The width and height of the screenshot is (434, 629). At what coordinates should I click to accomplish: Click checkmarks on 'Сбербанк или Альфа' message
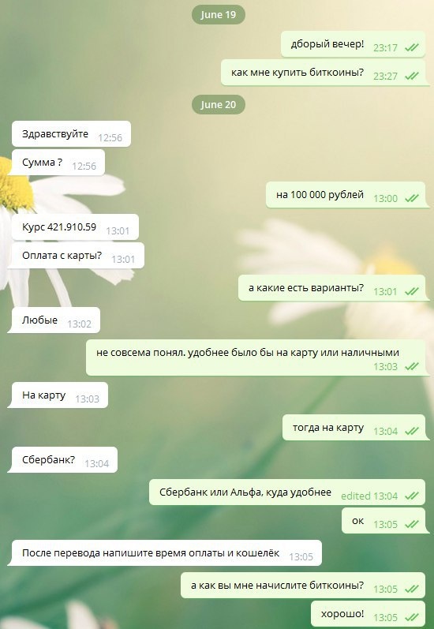coord(412,496)
